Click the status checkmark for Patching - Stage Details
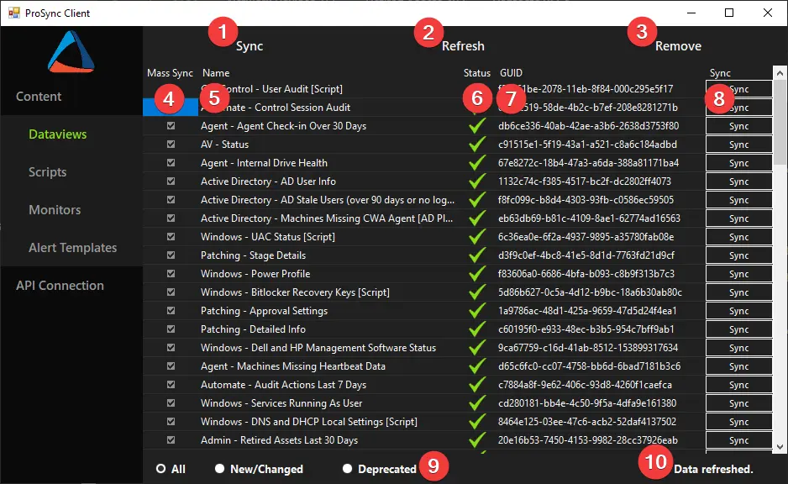This screenshot has width=788, height=484. tap(477, 255)
